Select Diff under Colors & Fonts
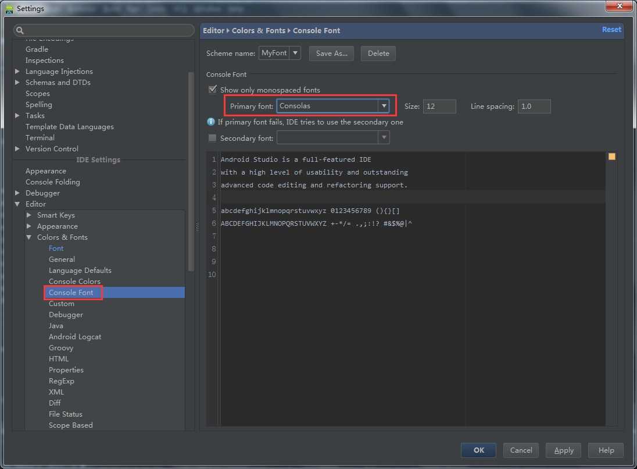This screenshot has width=637, height=469. (x=55, y=403)
